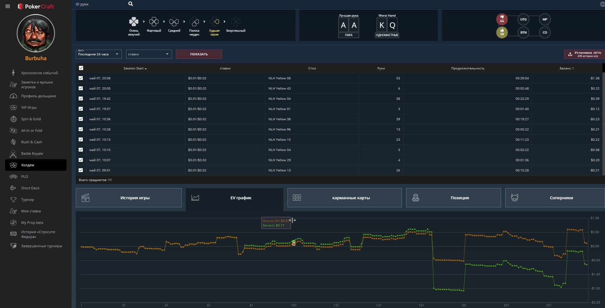Select the 'Очень везучий' clover icon

click(x=134, y=22)
